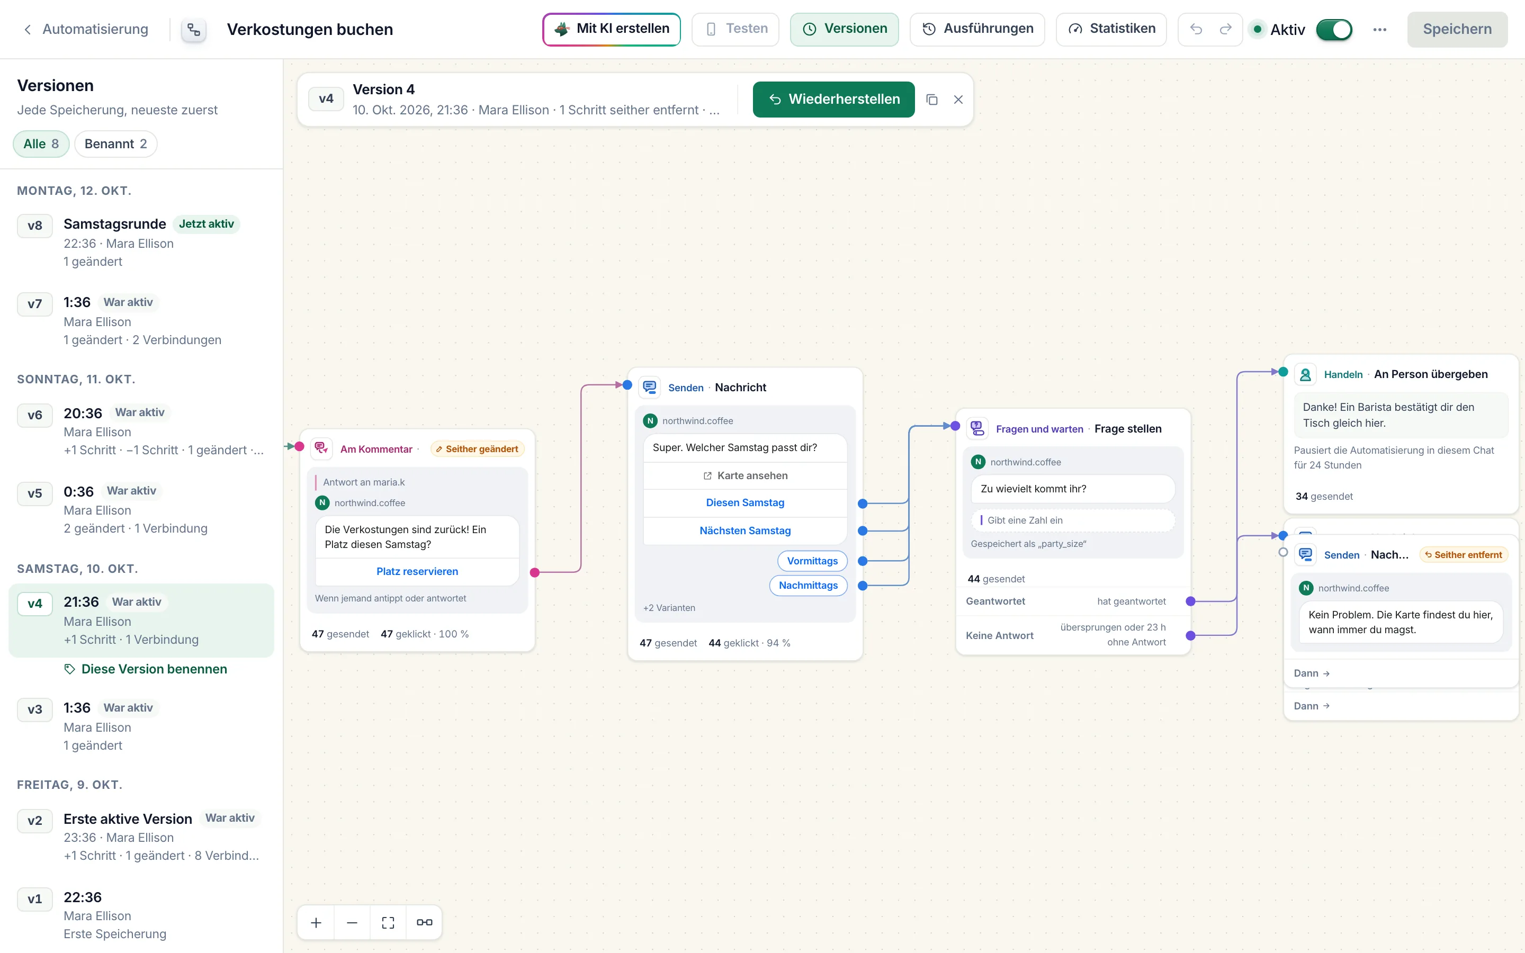
Task: Click the phone icon in Testen button
Action: click(711, 29)
